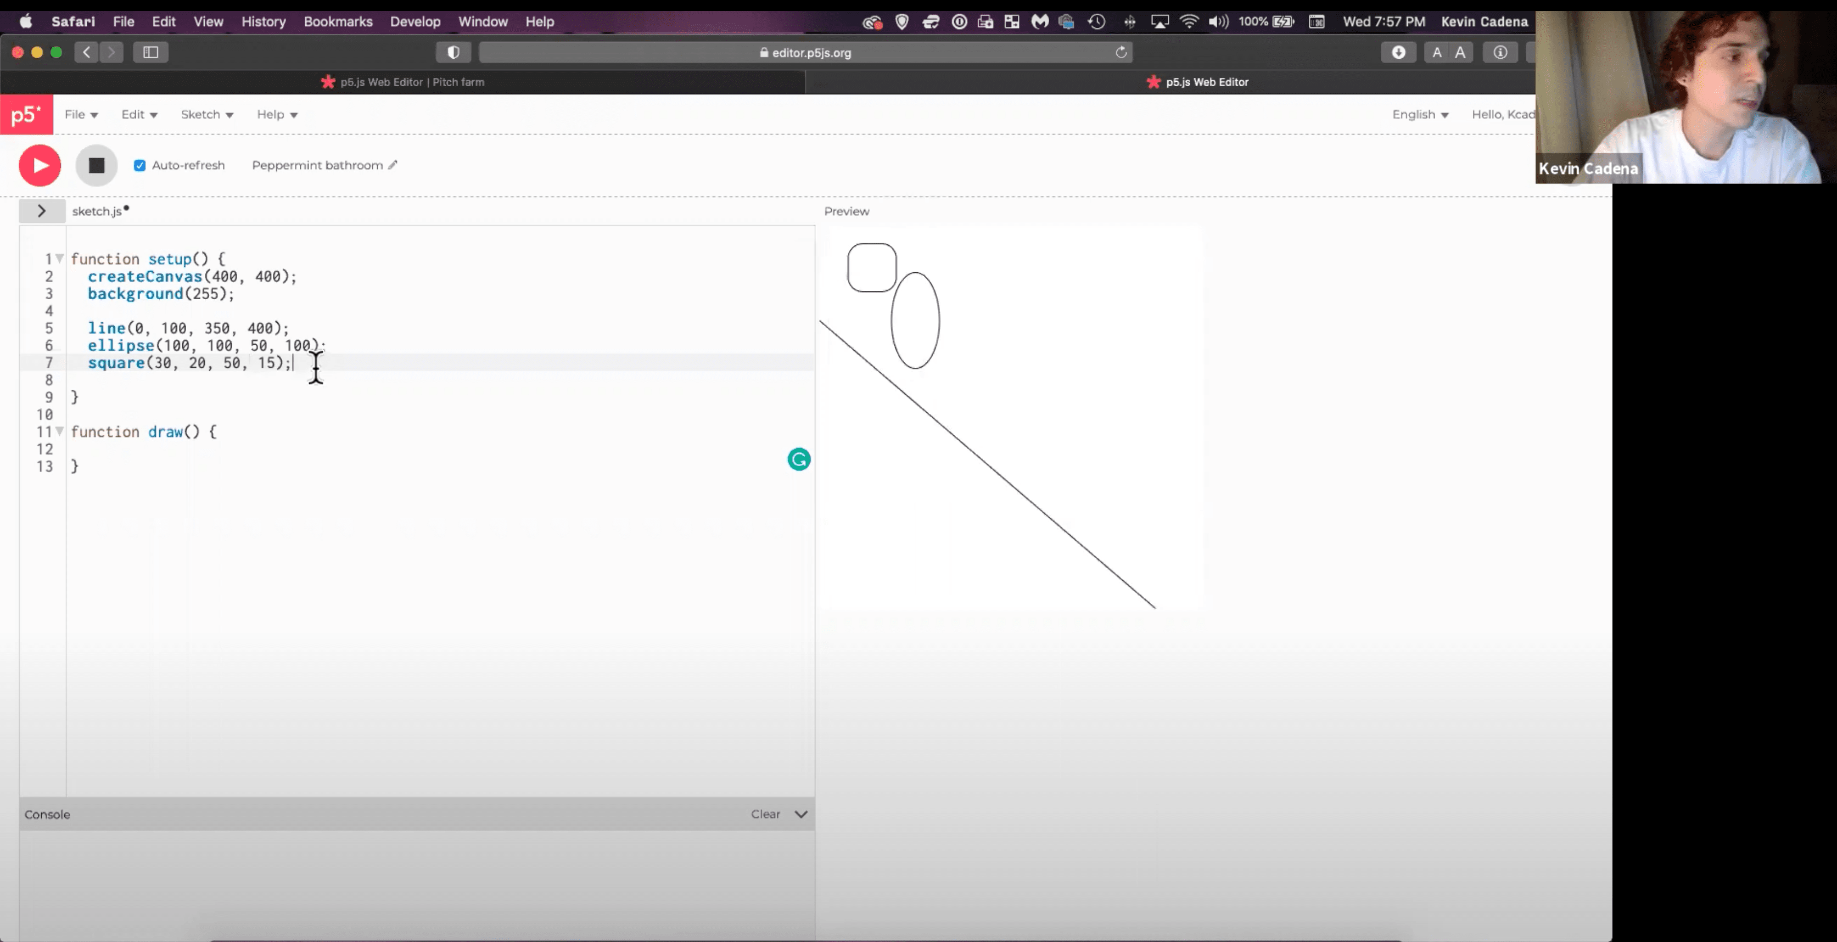This screenshot has width=1837, height=942.
Task: Click the line(0, 100, 350, 400) code line
Action: (x=188, y=328)
